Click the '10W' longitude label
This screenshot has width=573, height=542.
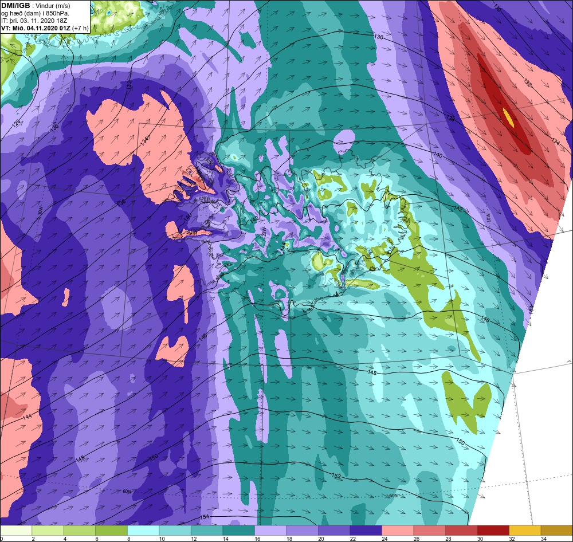pos(488,218)
